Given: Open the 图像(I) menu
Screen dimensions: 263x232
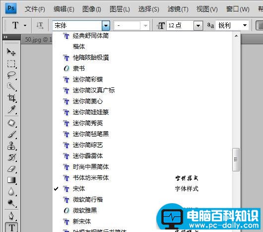Looking at the screenshot, I should (x=92, y=9).
